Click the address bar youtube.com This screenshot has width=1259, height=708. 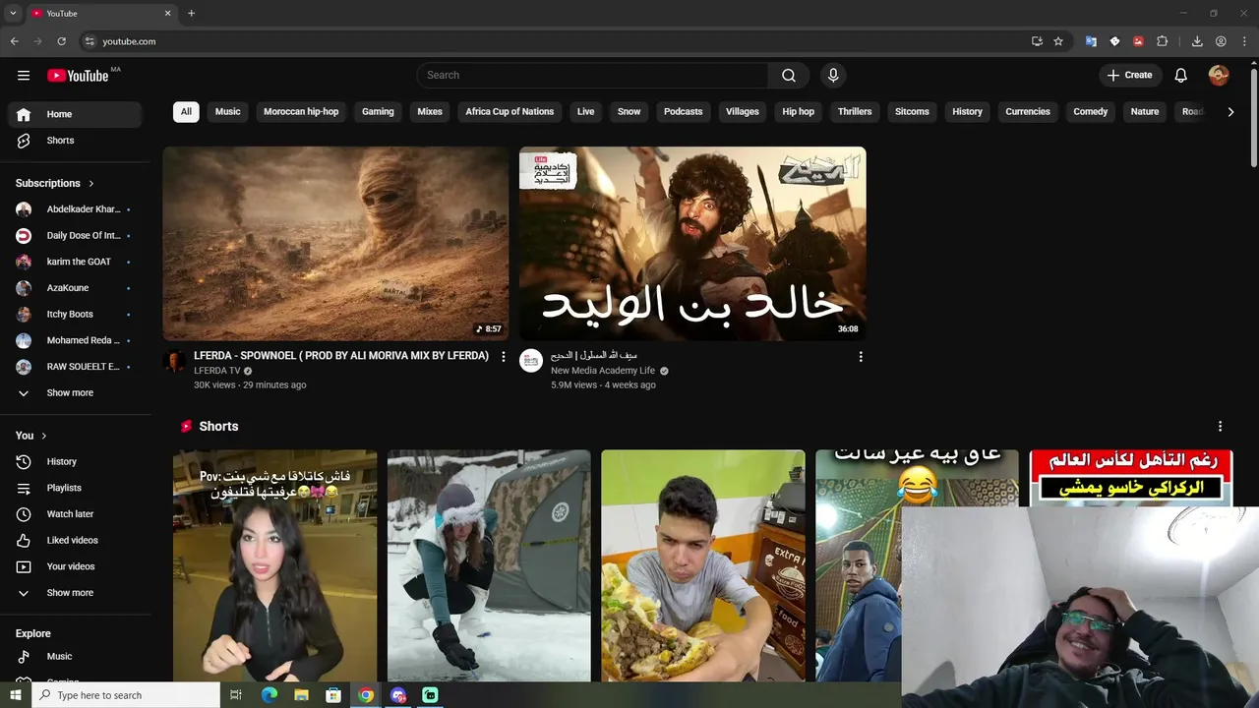point(129,41)
